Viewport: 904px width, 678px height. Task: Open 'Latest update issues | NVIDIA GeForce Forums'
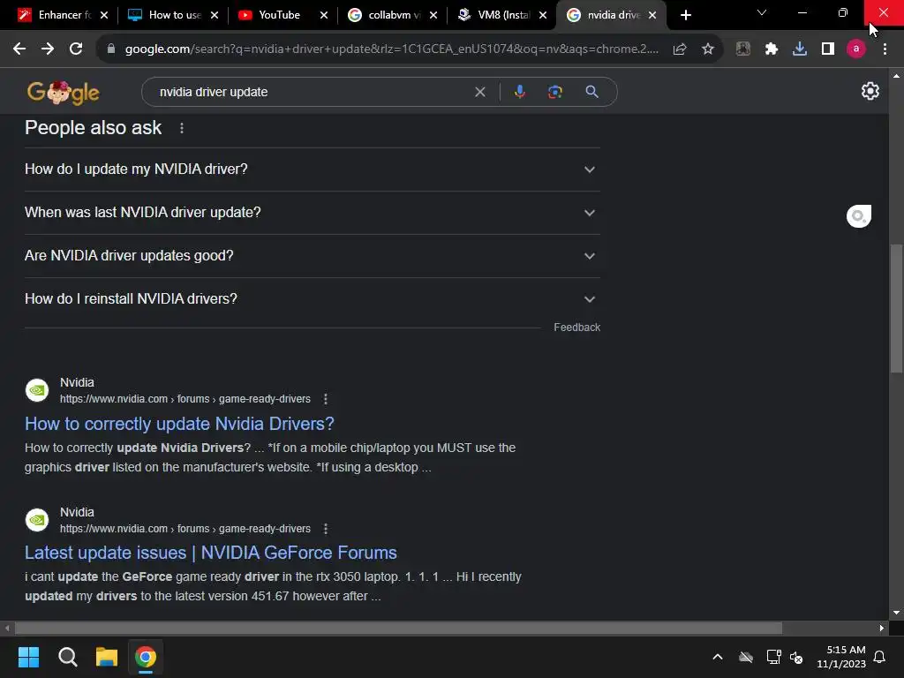211,553
